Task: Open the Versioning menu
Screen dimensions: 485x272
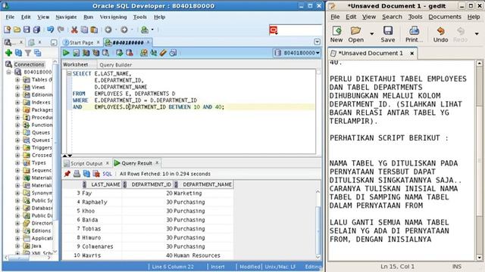Action: (x=113, y=17)
